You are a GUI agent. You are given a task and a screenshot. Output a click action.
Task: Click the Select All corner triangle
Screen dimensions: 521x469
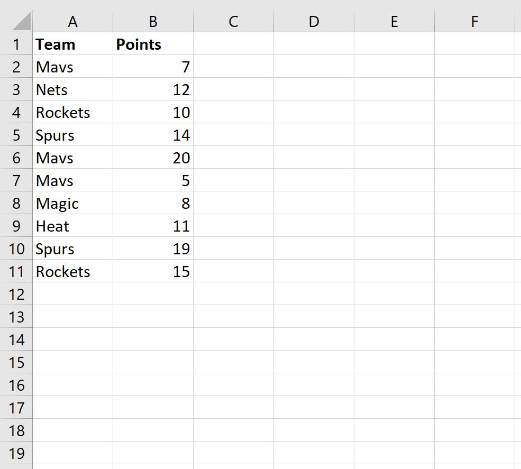[22, 22]
